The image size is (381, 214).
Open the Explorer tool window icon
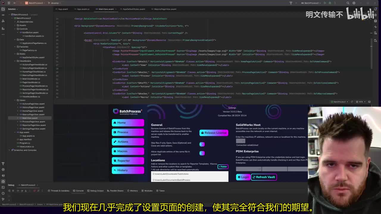(x=3, y=9)
